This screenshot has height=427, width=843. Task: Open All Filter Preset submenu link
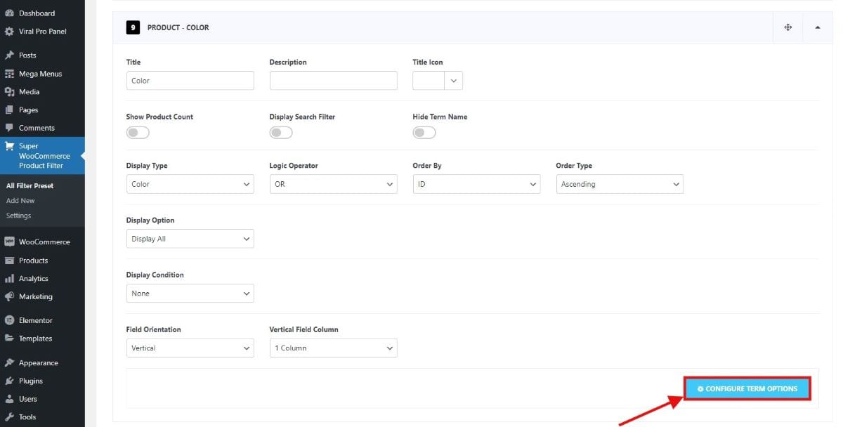point(30,186)
